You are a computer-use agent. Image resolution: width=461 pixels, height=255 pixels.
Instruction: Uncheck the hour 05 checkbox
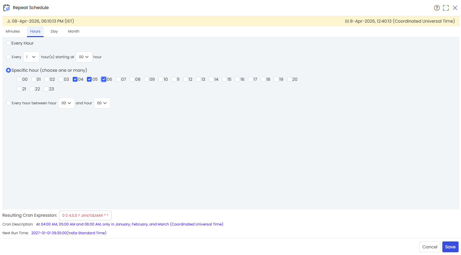tap(89, 79)
